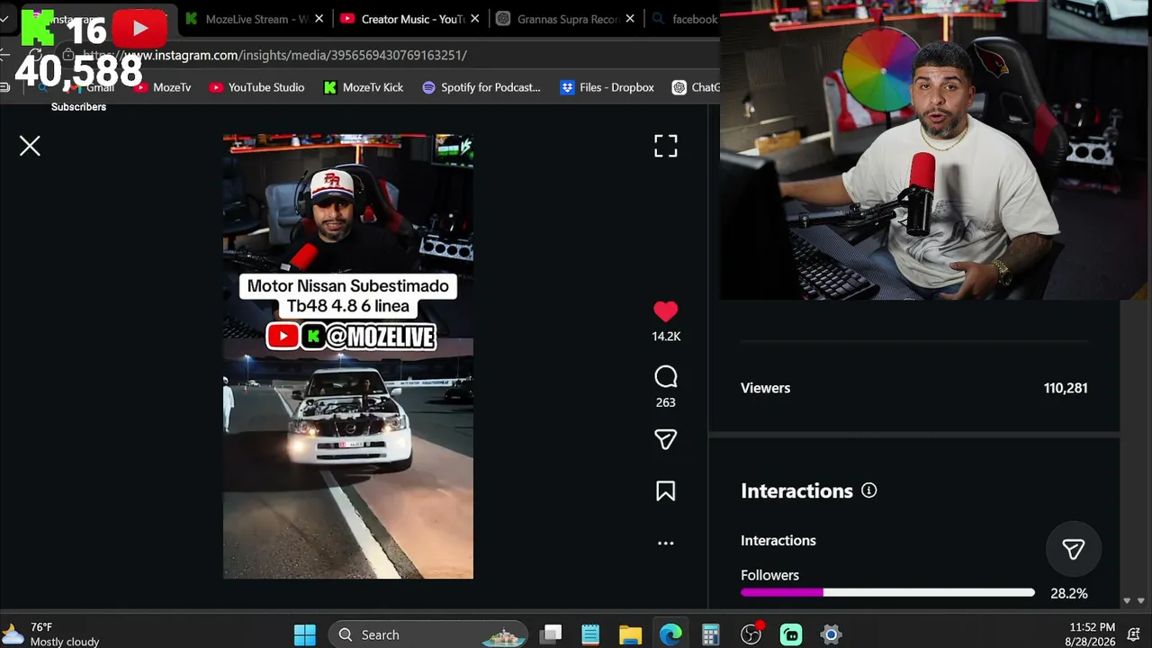Click the Instagram URL address bar

(x=387, y=55)
